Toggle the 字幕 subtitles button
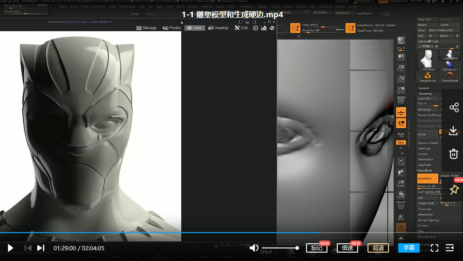Image resolution: width=463 pixels, height=261 pixels. pos(409,248)
